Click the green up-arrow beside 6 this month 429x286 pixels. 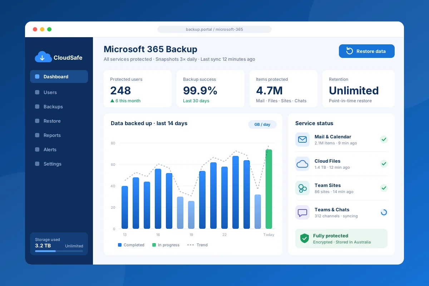[x=112, y=101]
